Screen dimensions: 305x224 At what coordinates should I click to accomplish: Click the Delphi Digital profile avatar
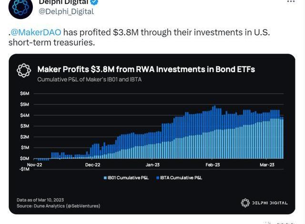pos(20,7)
